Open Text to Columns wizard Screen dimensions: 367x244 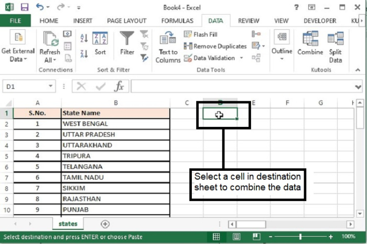pos(168,47)
